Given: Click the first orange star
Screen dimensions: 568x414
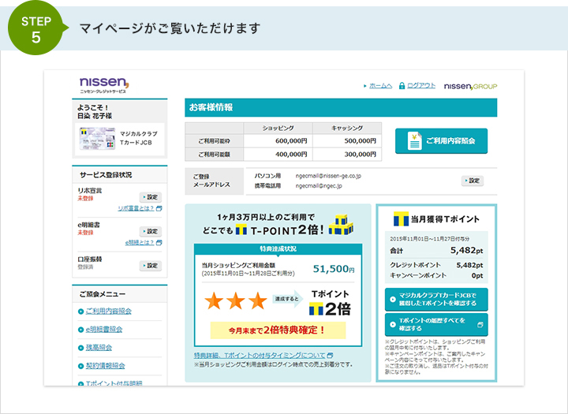Looking at the screenshot, I should coord(214,300).
